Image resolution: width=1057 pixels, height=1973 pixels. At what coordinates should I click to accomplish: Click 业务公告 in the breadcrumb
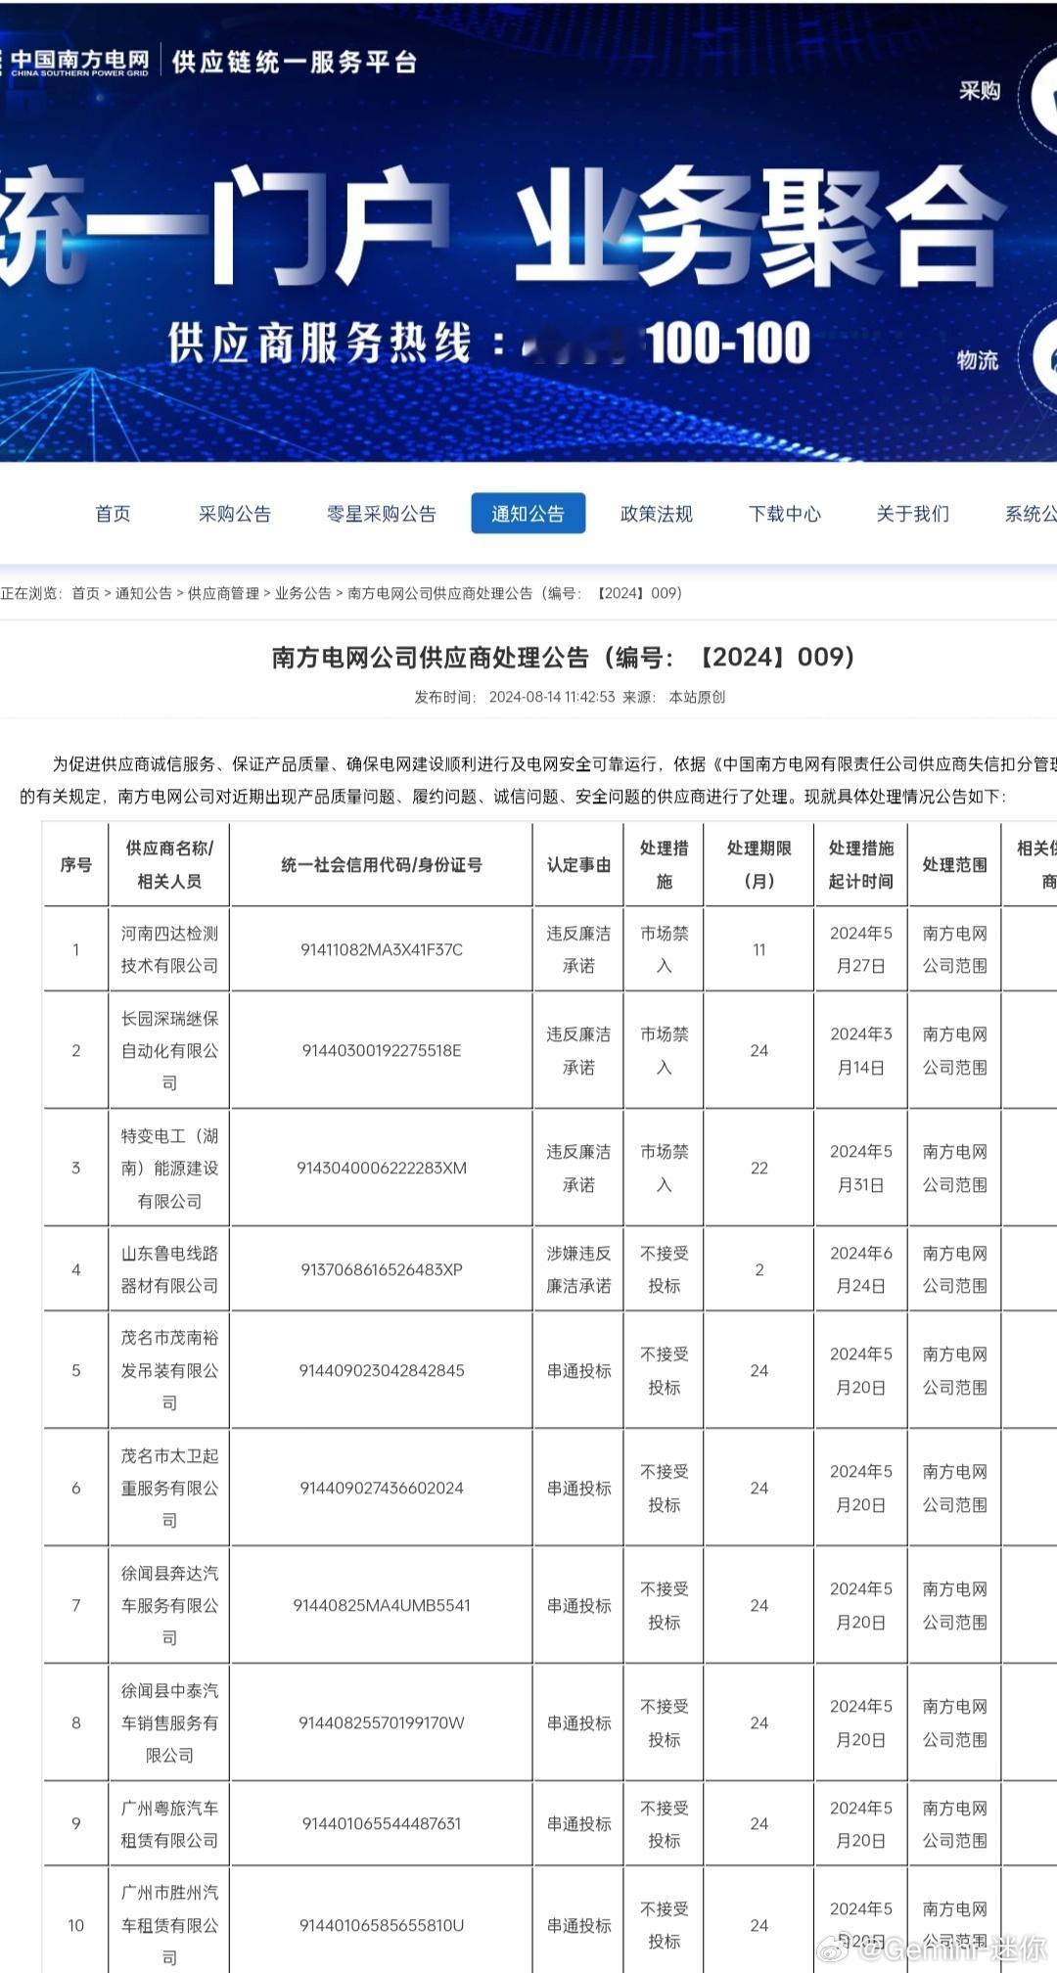(303, 593)
